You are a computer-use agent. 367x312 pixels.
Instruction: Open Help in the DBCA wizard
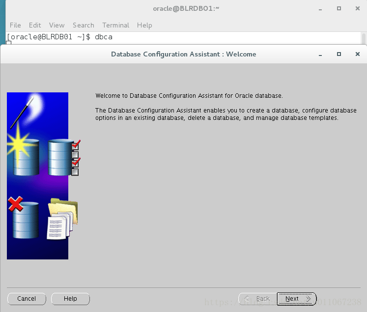pyautogui.click(x=70, y=299)
